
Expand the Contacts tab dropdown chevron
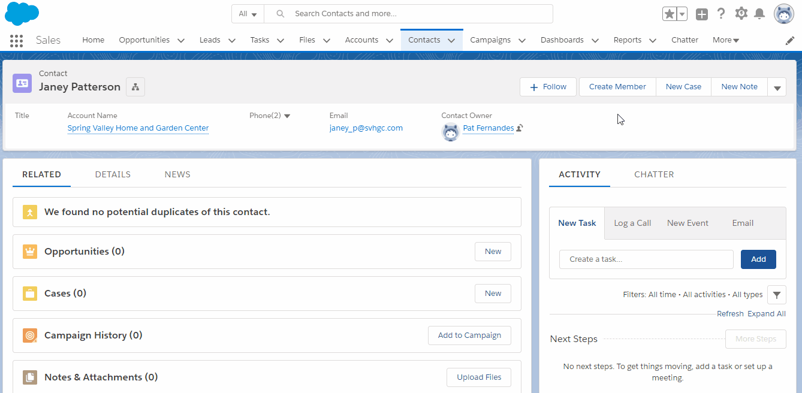[451, 40]
